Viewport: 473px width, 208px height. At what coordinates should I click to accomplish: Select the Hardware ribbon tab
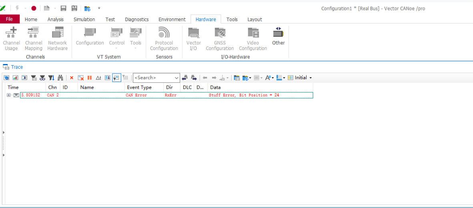pos(206,19)
